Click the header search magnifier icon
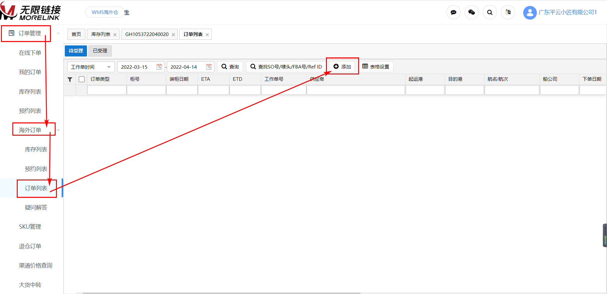Image resolution: width=607 pixels, height=294 pixels. 490,12
